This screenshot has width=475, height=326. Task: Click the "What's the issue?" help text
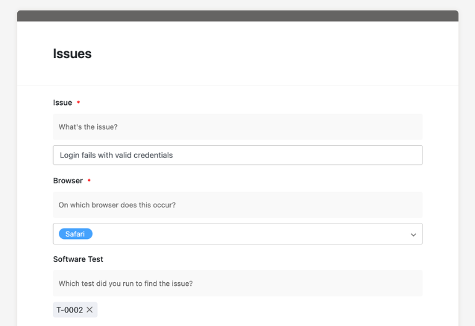pyautogui.click(x=88, y=127)
